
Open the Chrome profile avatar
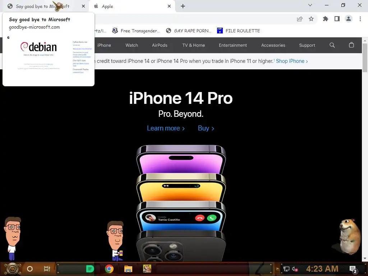(x=349, y=19)
